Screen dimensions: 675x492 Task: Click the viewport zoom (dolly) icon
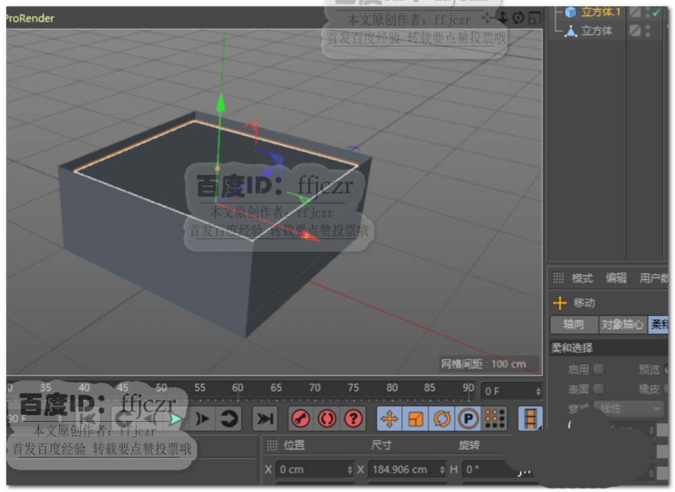click(x=503, y=18)
